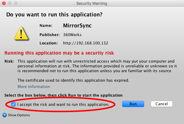Click the 'Do you want to run' heading
184x124 pixels.
point(54,15)
